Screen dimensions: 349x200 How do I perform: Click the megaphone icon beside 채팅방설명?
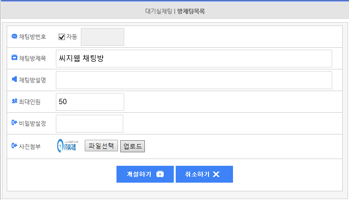[14, 79]
